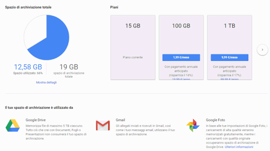Click the Gmail envelope icon
The width and height of the screenshot is (270, 151).
coord(103,125)
